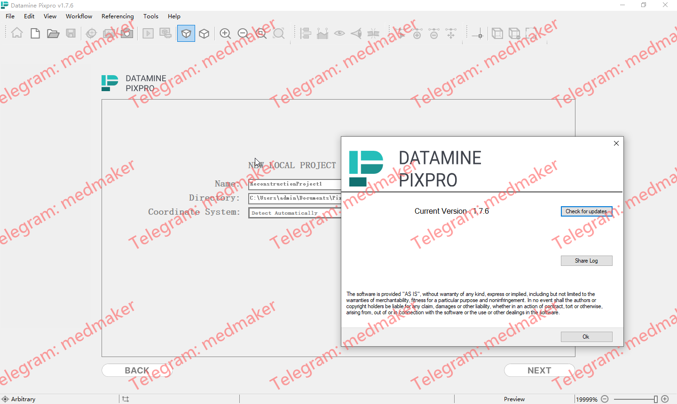Click the Home toolbar icon
This screenshot has width=677, height=404.
tap(17, 33)
